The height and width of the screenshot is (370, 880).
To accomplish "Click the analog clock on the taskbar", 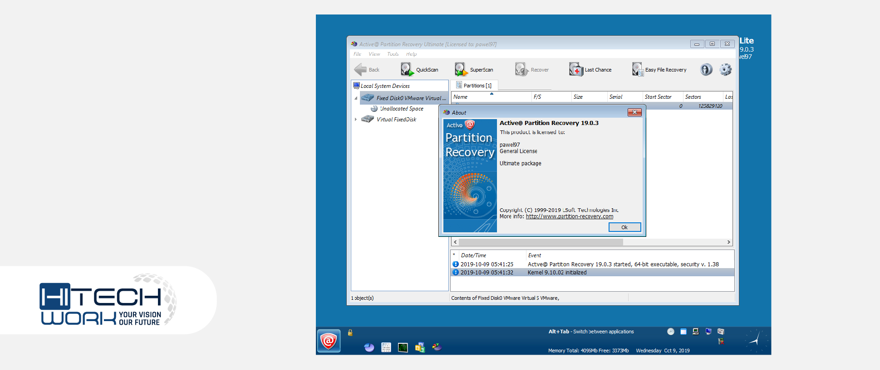I will tap(757, 341).
